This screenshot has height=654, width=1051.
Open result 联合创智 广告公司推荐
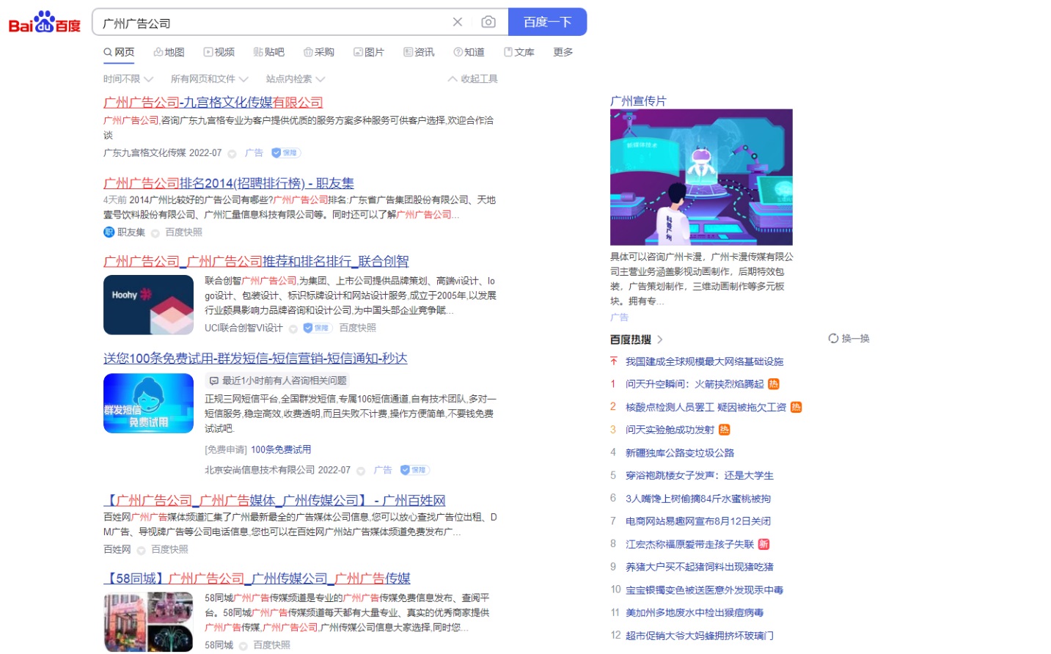click(256, 262)
